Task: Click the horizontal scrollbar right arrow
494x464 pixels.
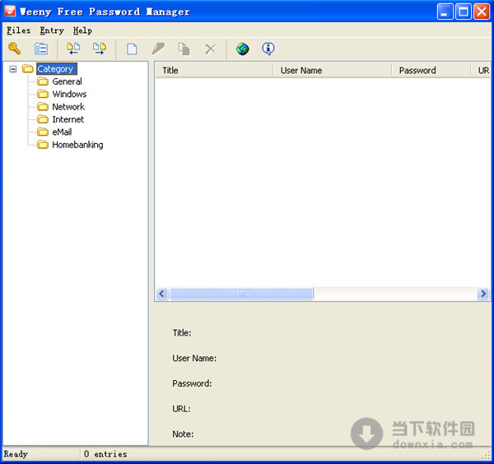Action: (483, 294)
